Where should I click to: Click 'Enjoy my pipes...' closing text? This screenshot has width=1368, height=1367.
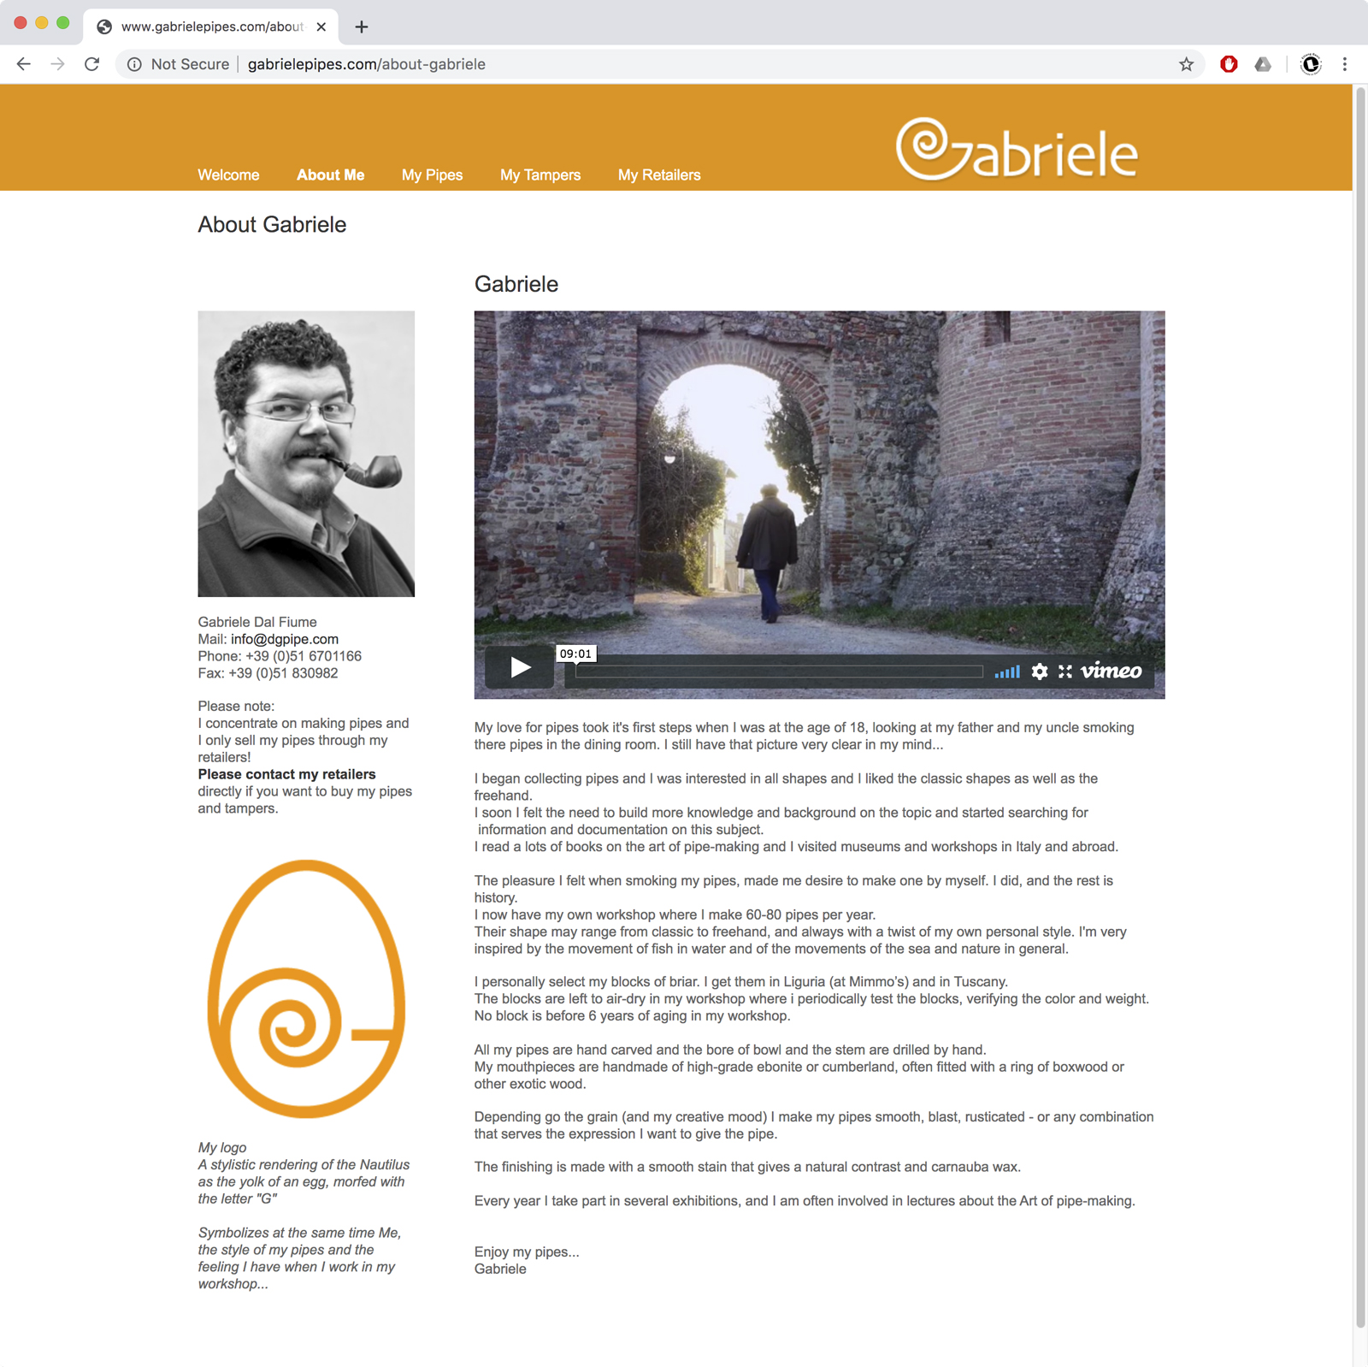pos(527,1252)
